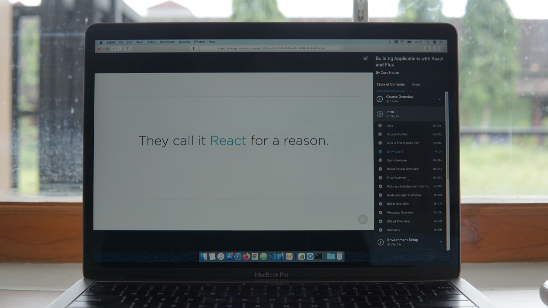Click the video progress bar under the slide
Image resolution: width=548 pixels, height=308 pixels.
click(233, 230)
